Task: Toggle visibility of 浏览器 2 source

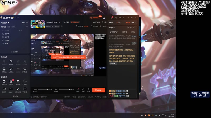Action: point(20,31)
